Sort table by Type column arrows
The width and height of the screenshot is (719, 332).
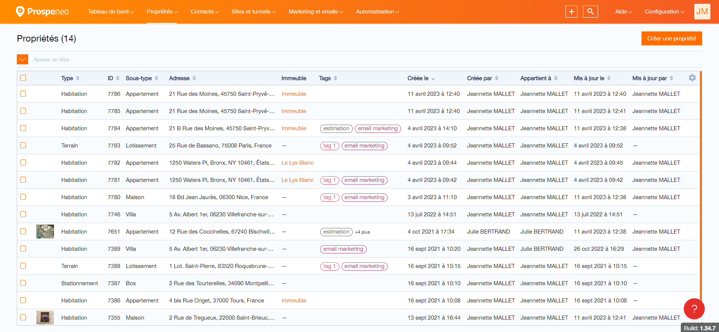[78, 78]
